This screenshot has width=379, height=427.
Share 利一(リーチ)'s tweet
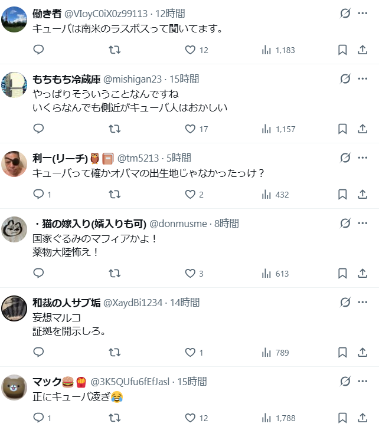[362, 194]
